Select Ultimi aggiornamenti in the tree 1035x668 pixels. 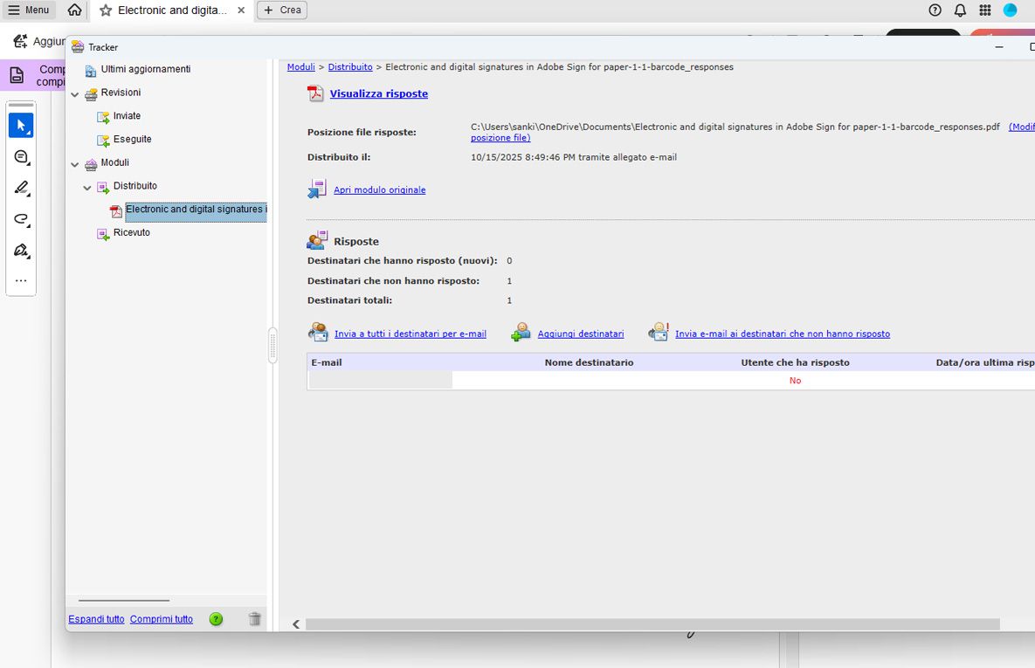click(145, 69)
